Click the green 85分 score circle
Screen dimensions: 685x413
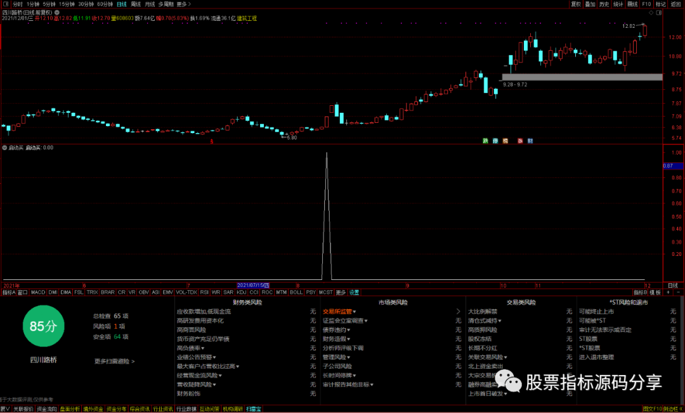(43, 326)
